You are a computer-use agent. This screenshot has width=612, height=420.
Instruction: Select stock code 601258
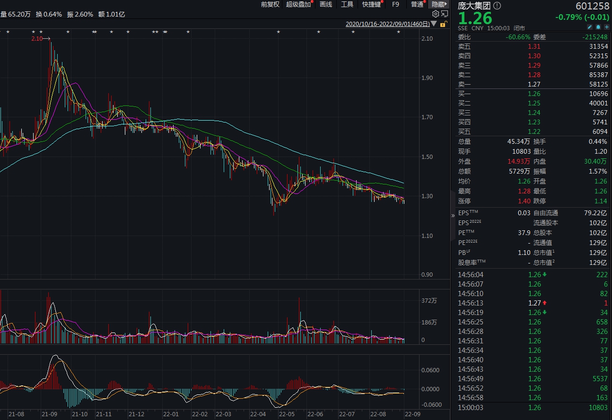click(x=592, y=6)
